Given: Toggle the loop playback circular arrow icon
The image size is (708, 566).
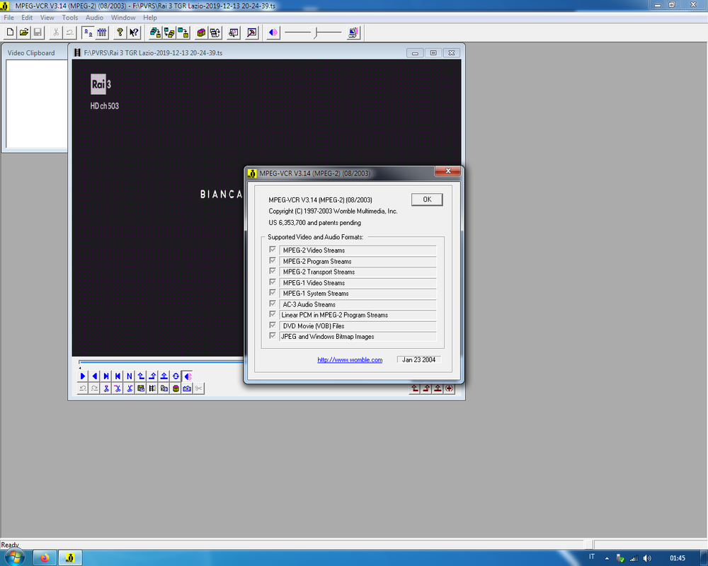Looking at the screenshot, I should pos(176,376).
